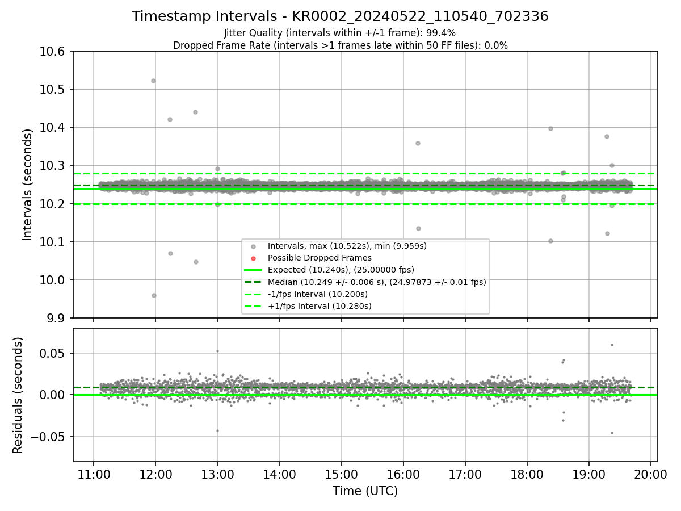
Task: Click the outlier point near 10.44s after 12:30
Action: click(x=195, y=112)
